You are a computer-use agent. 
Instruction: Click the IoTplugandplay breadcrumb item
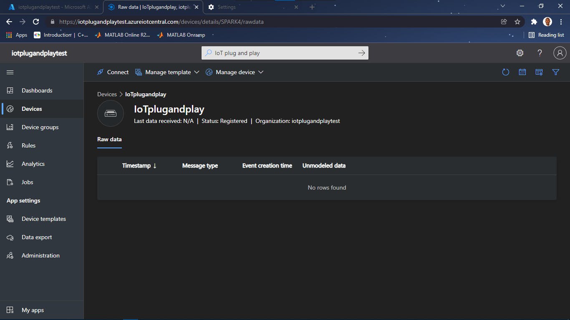click(x=146, y=94)
